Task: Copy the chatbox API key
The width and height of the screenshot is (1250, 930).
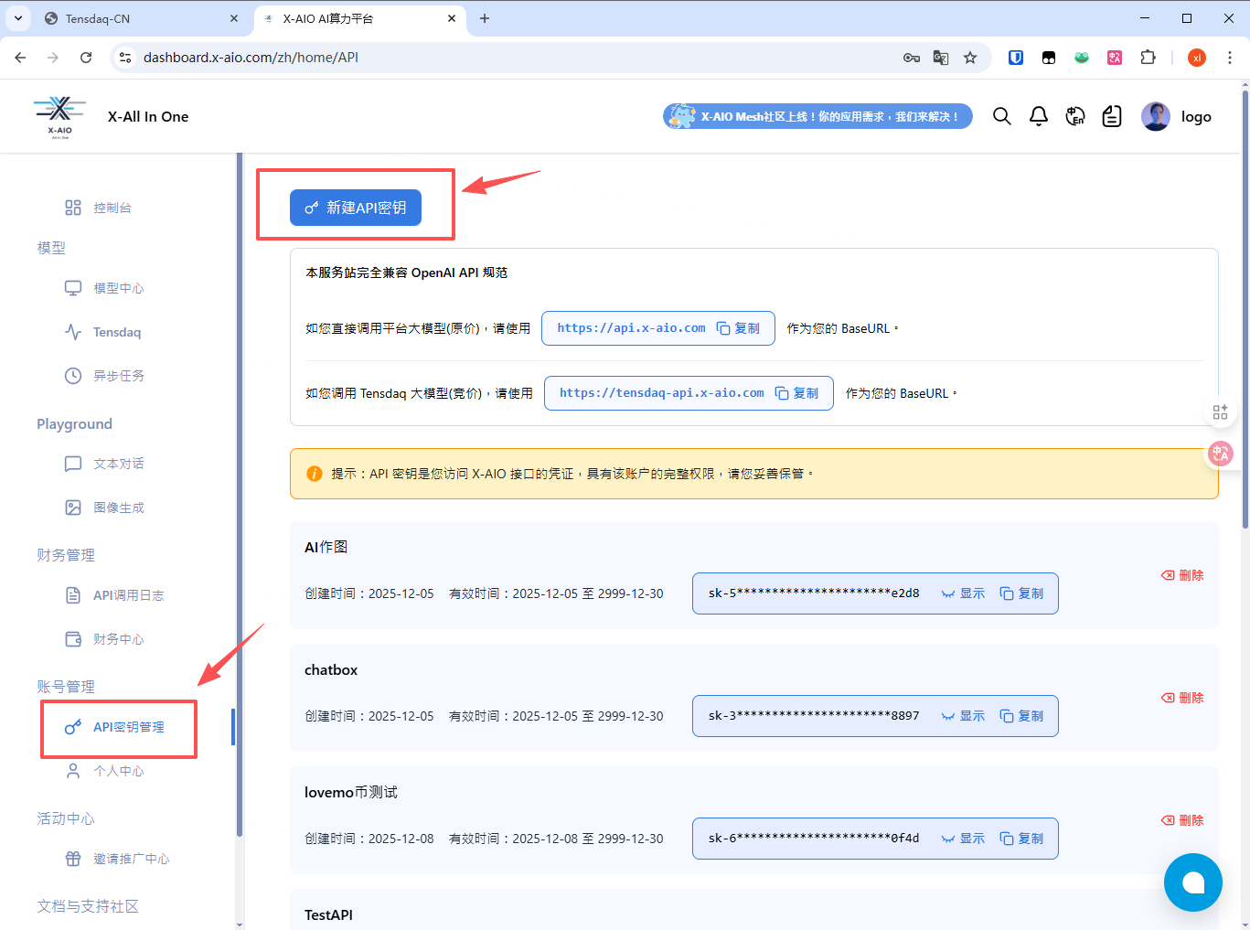Action: (1021, 716)
